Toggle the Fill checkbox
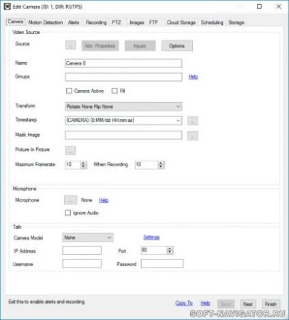The width and height of the screenshot is (289, 320). tap(115, 91)
